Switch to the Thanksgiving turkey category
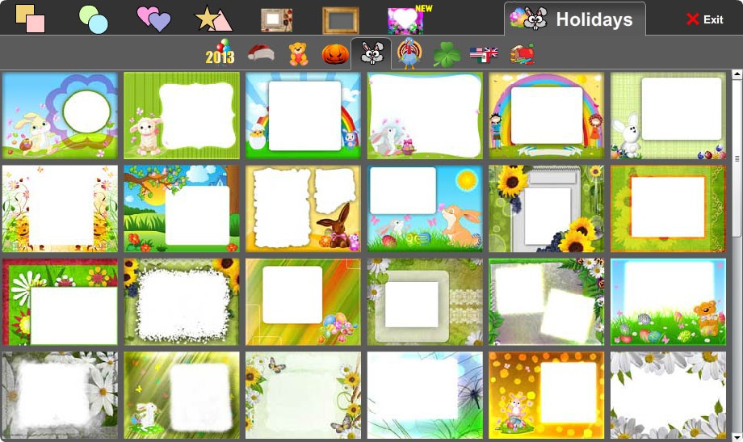The width and height of the screenshot is (743, 442). pyautogui.click(x=409, y=53)
